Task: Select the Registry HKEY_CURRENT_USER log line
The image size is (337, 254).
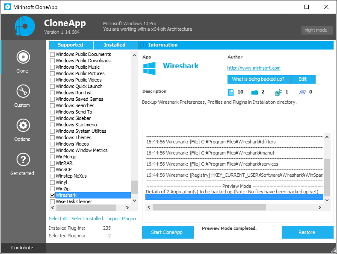Action: click(x=235, y=175)
